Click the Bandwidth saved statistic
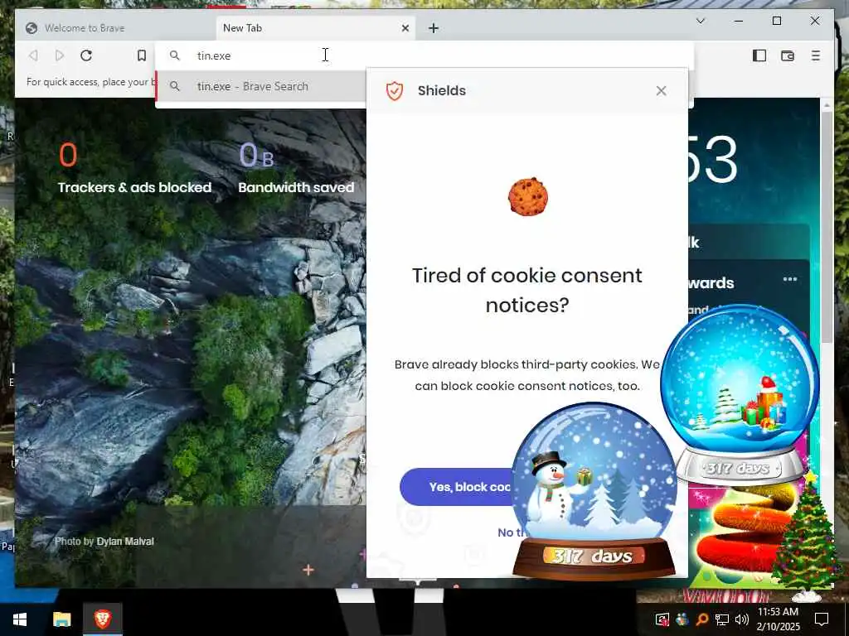Screen dimensions: 849x636 pyautogui.click(x=296, y=168)
